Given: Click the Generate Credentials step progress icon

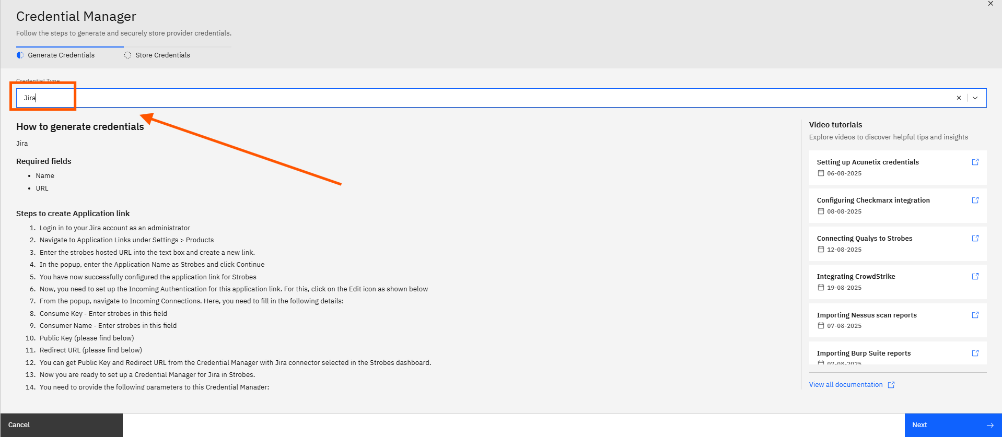Looking at the screenshot, I should tap(20, 55).
